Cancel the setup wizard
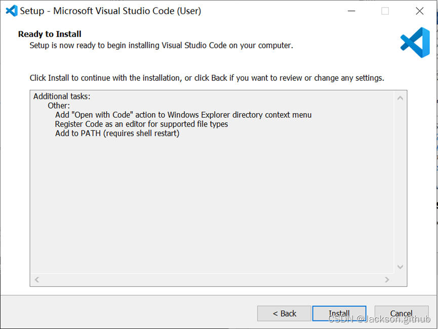Image resolution: width=438 pixels, height=329 pixels. [x=401, y=313]
